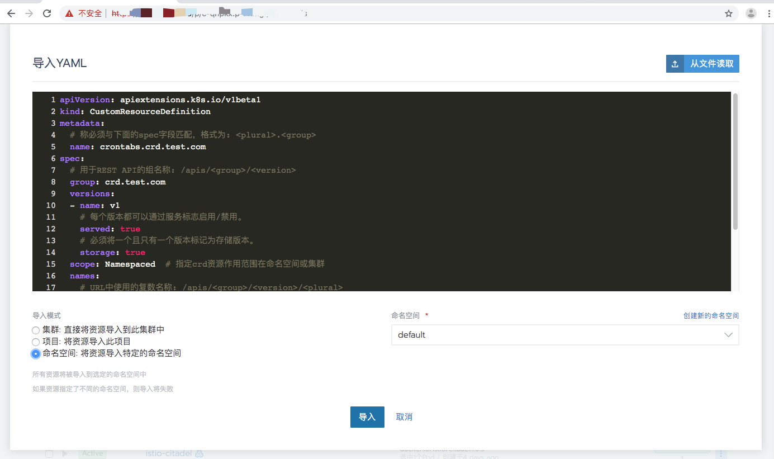774x459 pixels.
Task: Open the Chrome profile avatar
Action: click(x=751, y=13)
